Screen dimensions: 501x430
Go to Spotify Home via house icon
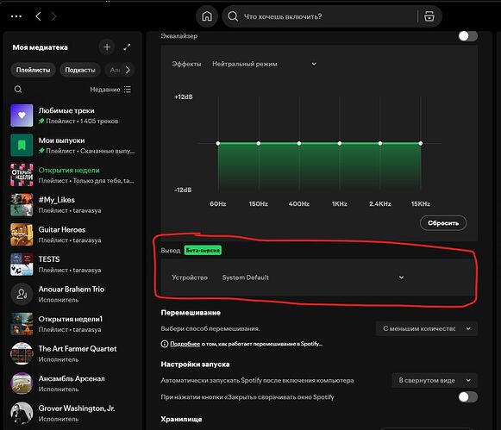click(207, 16)
